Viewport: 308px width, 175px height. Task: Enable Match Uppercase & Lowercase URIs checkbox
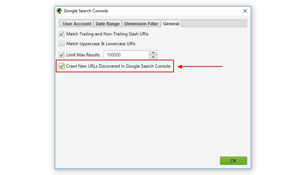point(62,44)
